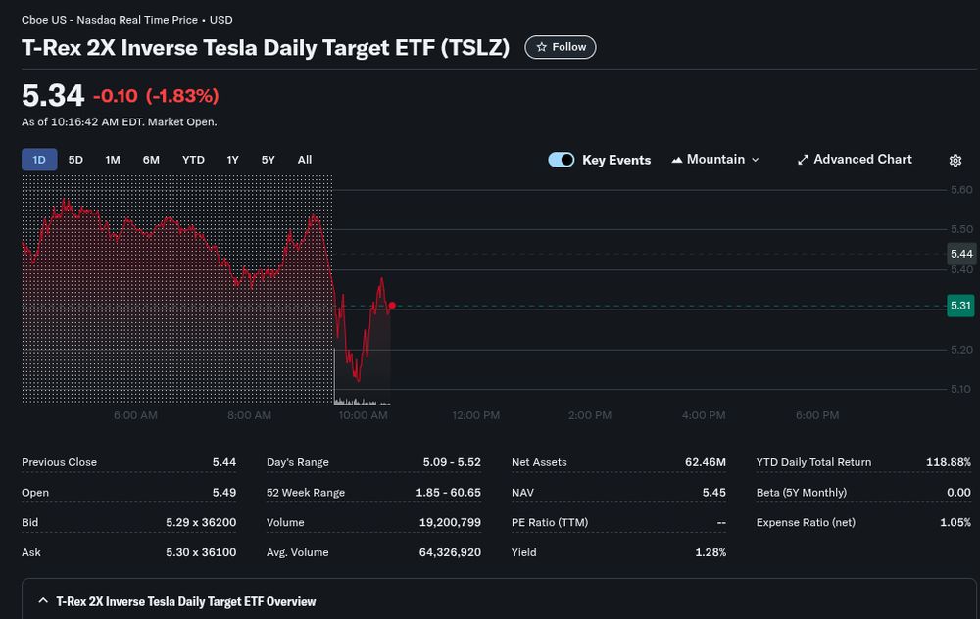Select the 5D time range tab
980x619 pixels.
pyautogui.click(x=75, y=160)
